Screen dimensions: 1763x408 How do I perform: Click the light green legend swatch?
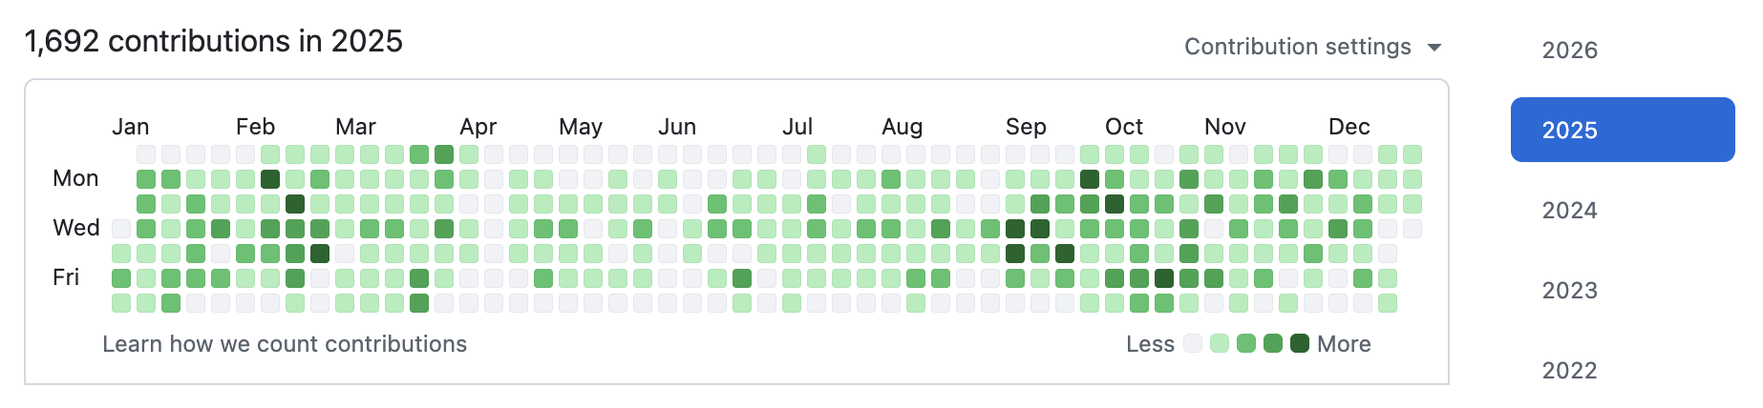1220,344
